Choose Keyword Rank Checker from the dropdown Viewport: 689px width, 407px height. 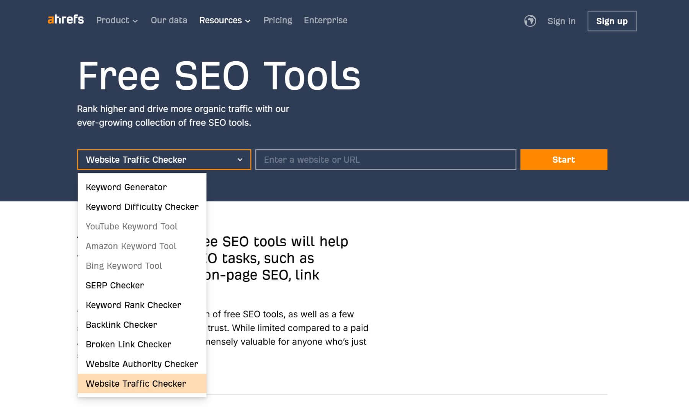tap(133, 305)
